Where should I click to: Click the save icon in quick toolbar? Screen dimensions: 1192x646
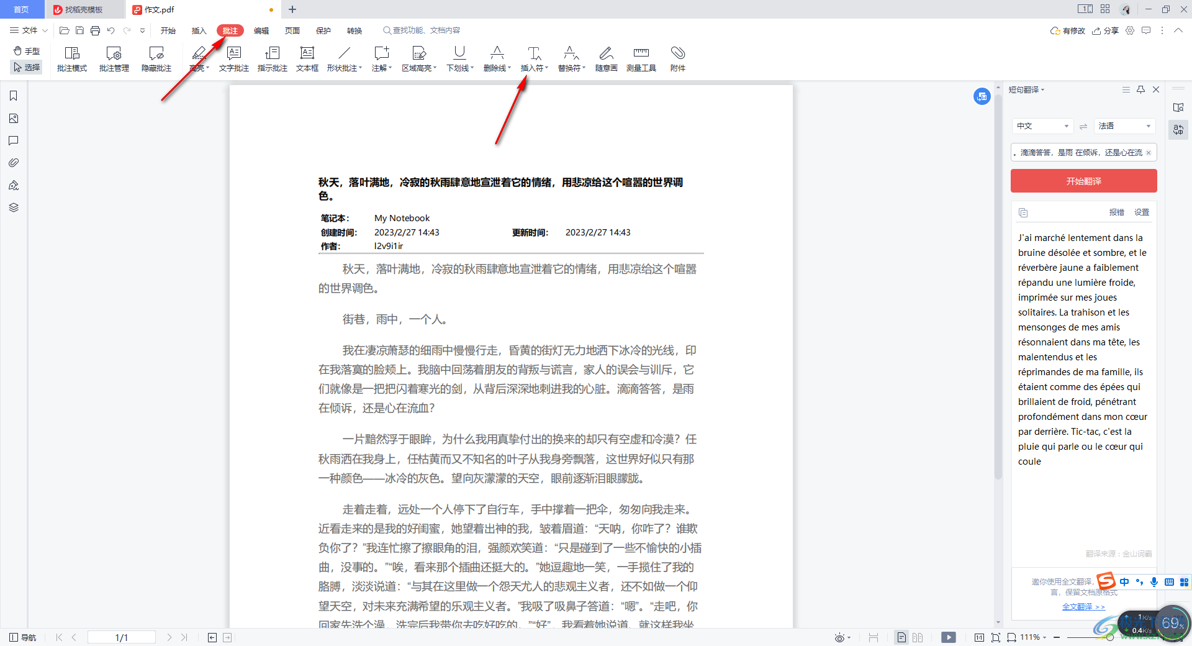tap(79, 30)
